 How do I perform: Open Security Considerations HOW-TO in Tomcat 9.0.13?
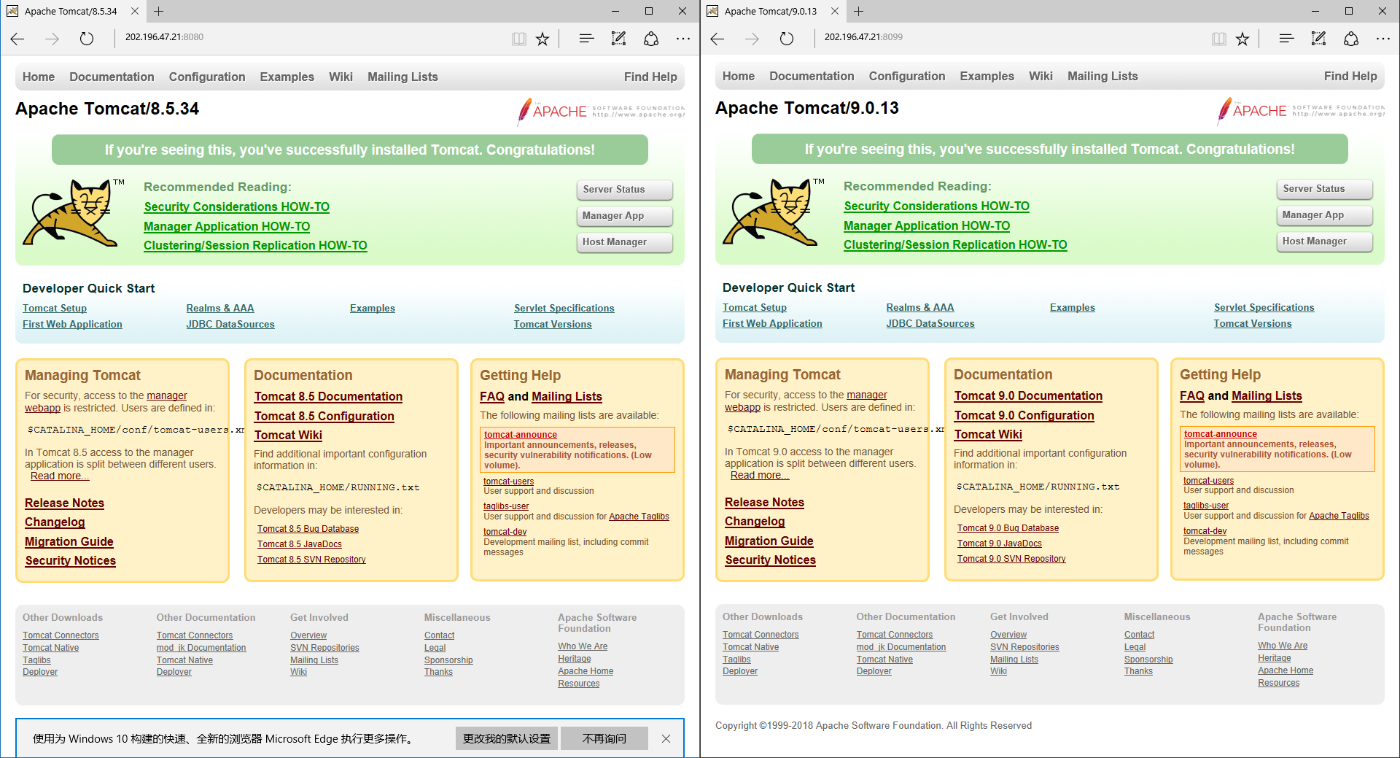click(x=936, y=206)
